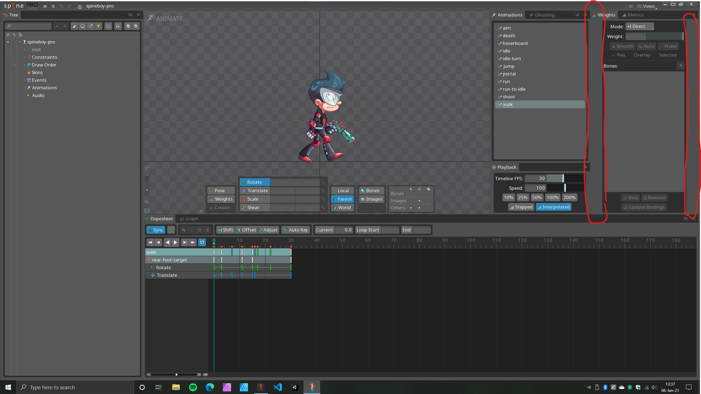Screen dimensions: 701x394
Task: Click the open project folder icon
Action: [44, 6]
